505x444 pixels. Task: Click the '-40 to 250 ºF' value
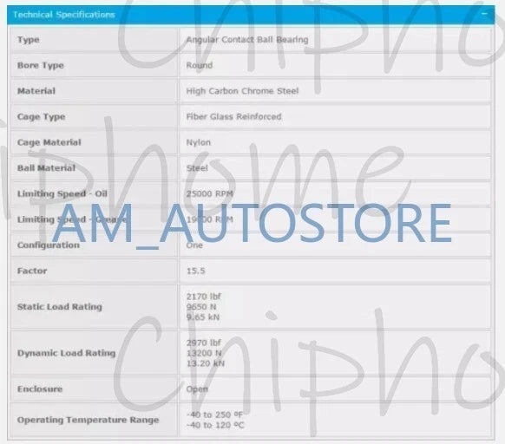214,415
